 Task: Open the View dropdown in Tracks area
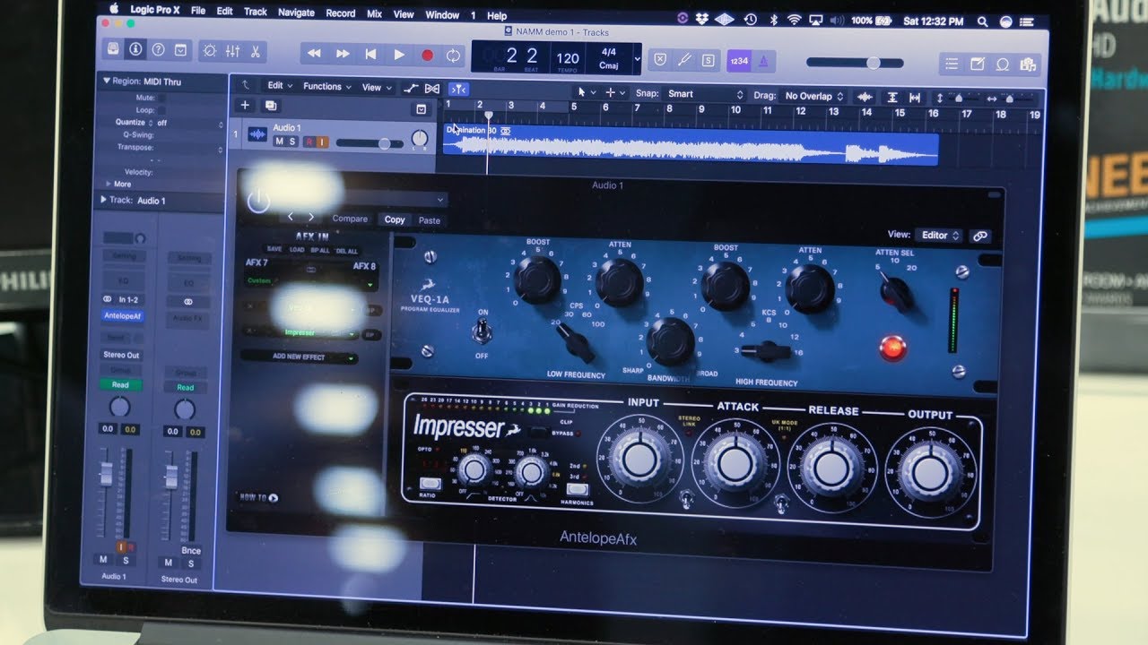(x=377, y=88)
